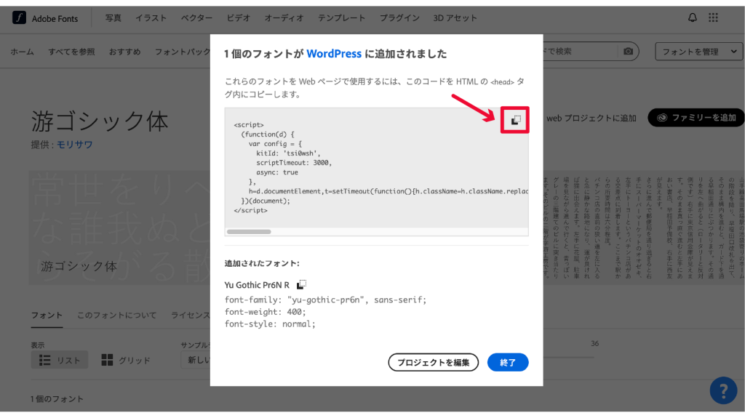
Task: Click the font-family: "yu-gothic-pr6n" line
Action: tap(325, 300)
